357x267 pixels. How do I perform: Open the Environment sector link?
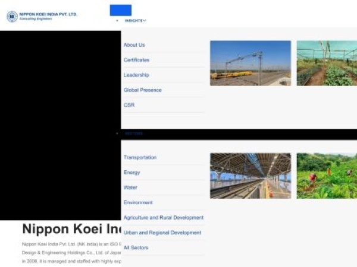point(138,202)
